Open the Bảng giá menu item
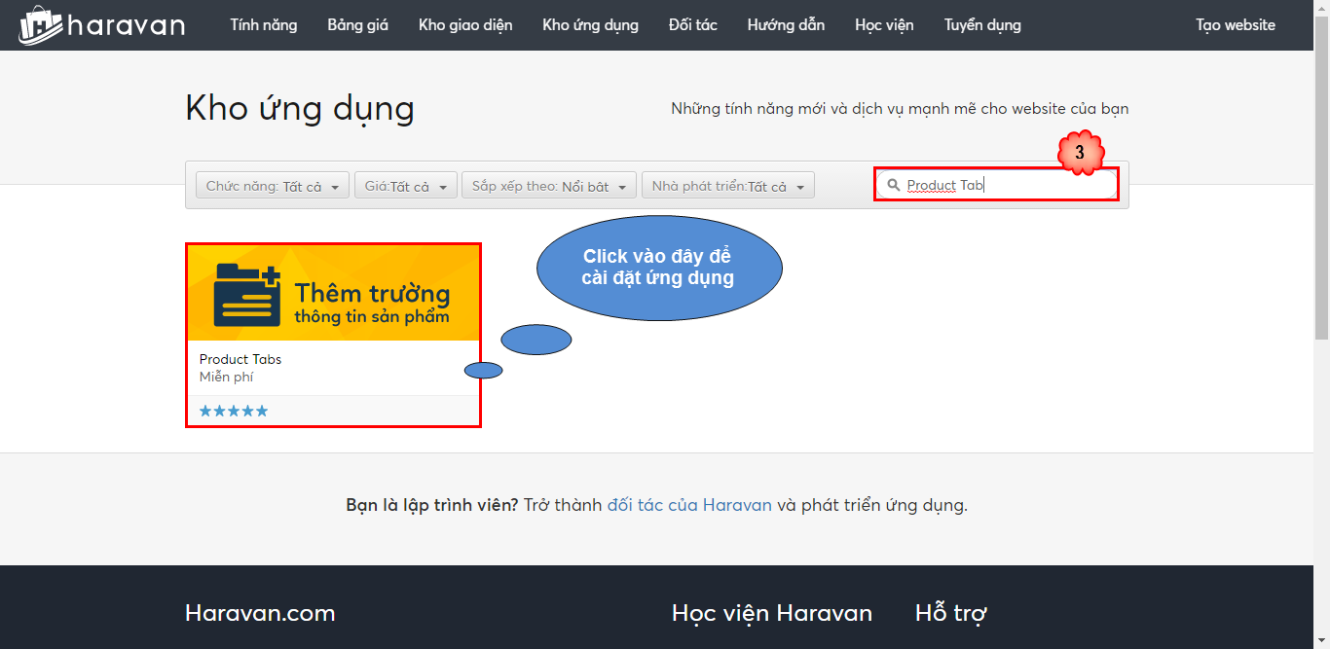 click(x=357, y=25)
